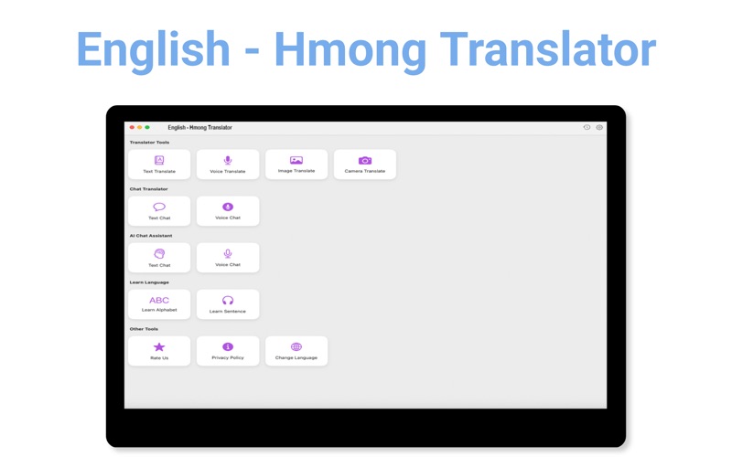Open Text Chat under AI Chat Assistant
This screenshot has width=732, height=457.
point(159,258)
